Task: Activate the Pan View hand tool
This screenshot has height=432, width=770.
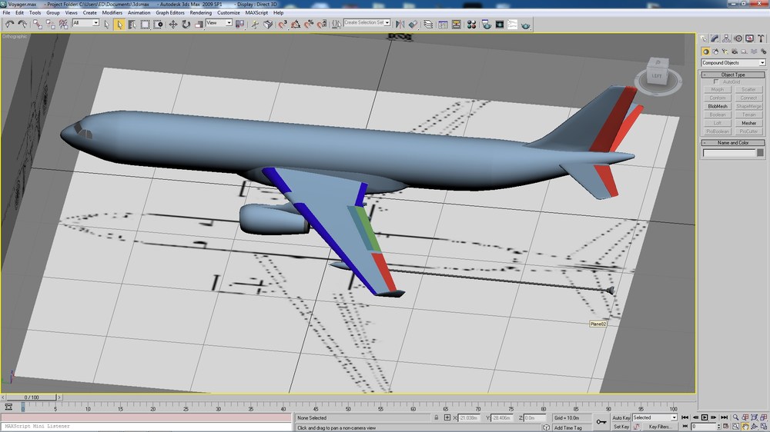Action: tap(745, 427)
